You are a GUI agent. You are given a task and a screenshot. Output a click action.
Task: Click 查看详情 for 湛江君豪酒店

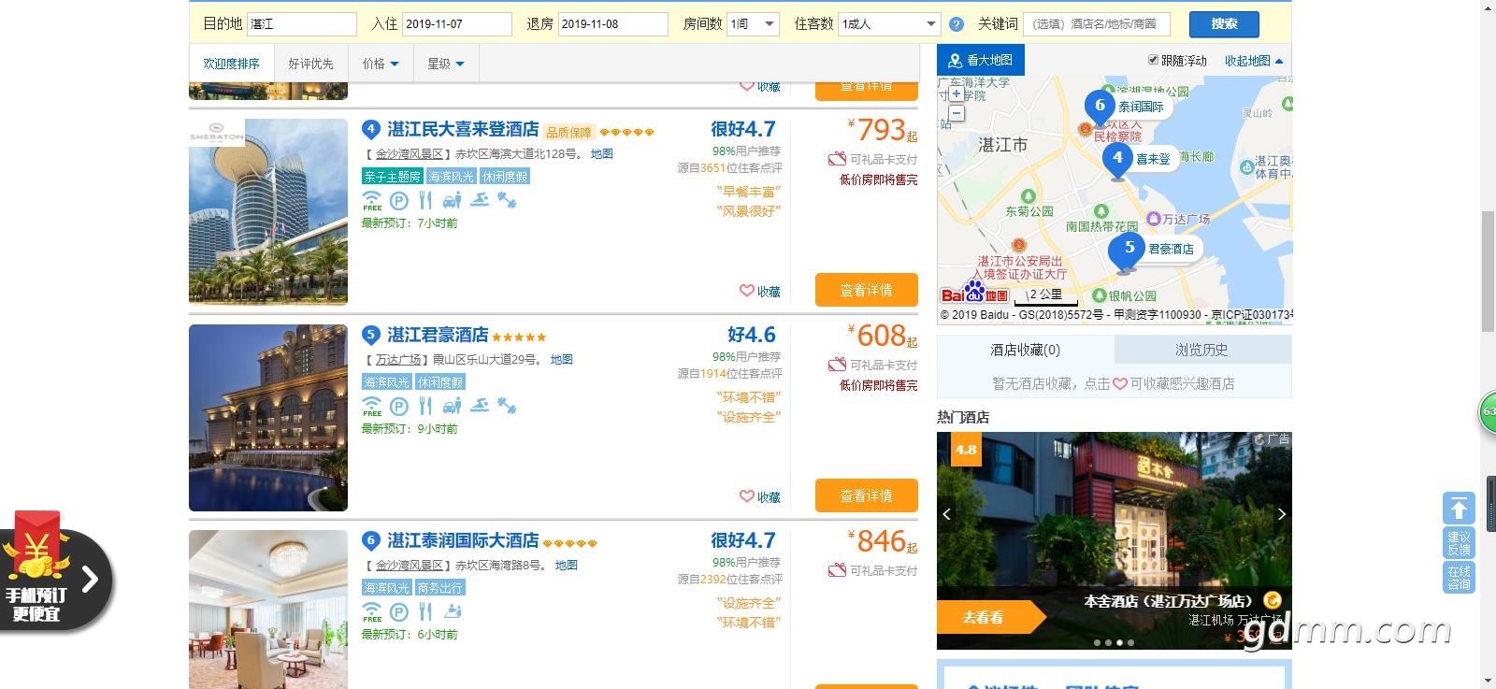coord(866,495)
